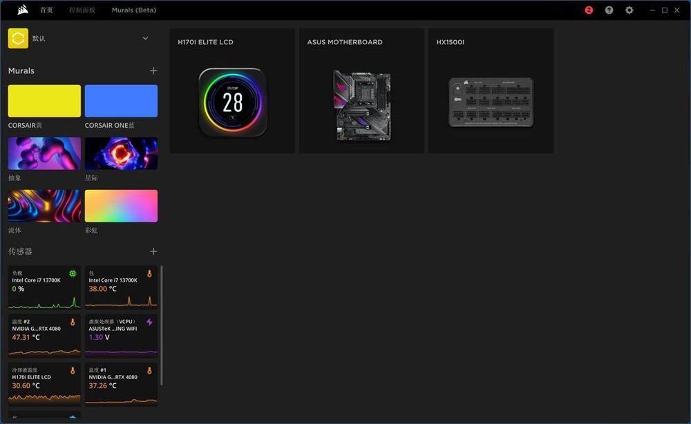Click the 传感器 sensors section heading
The height and width of the screenshot is (424, 691).
tap(20, 251)
